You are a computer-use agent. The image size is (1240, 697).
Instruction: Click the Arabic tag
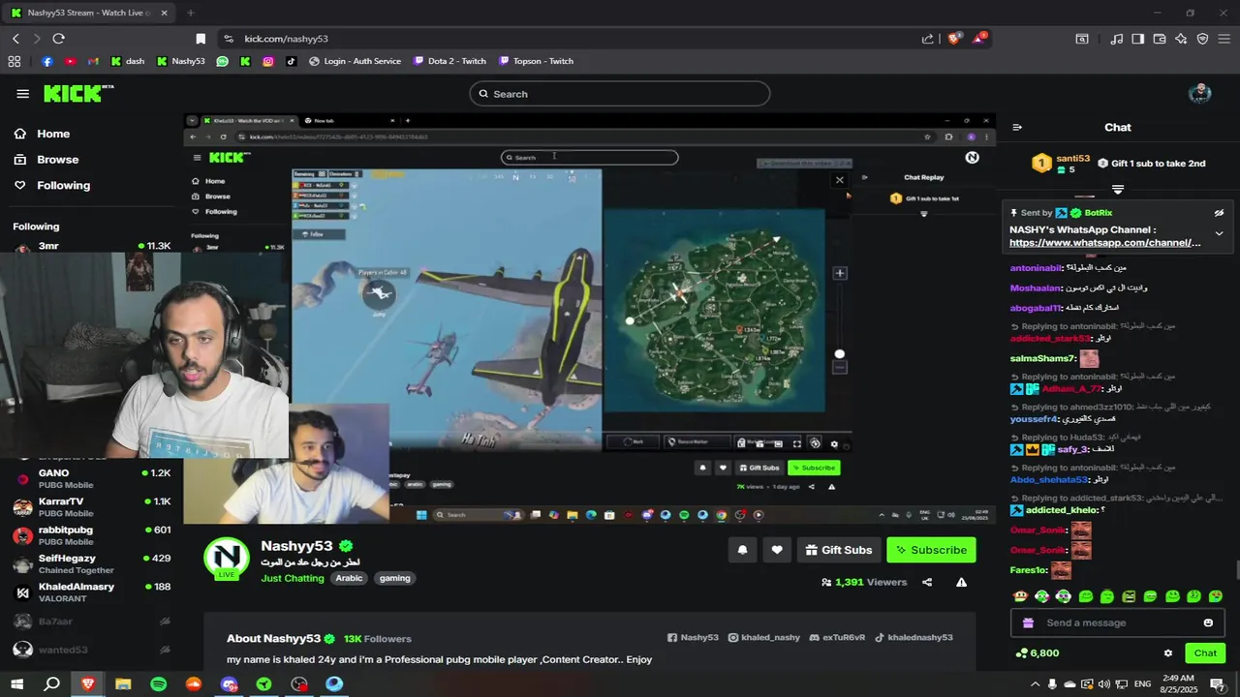click(x=349, y=578)
